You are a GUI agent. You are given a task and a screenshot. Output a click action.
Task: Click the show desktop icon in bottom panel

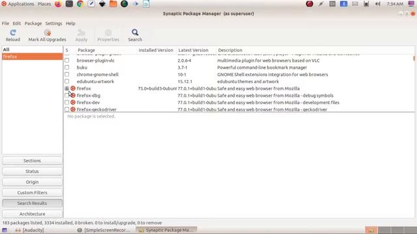tap(5, 230)
